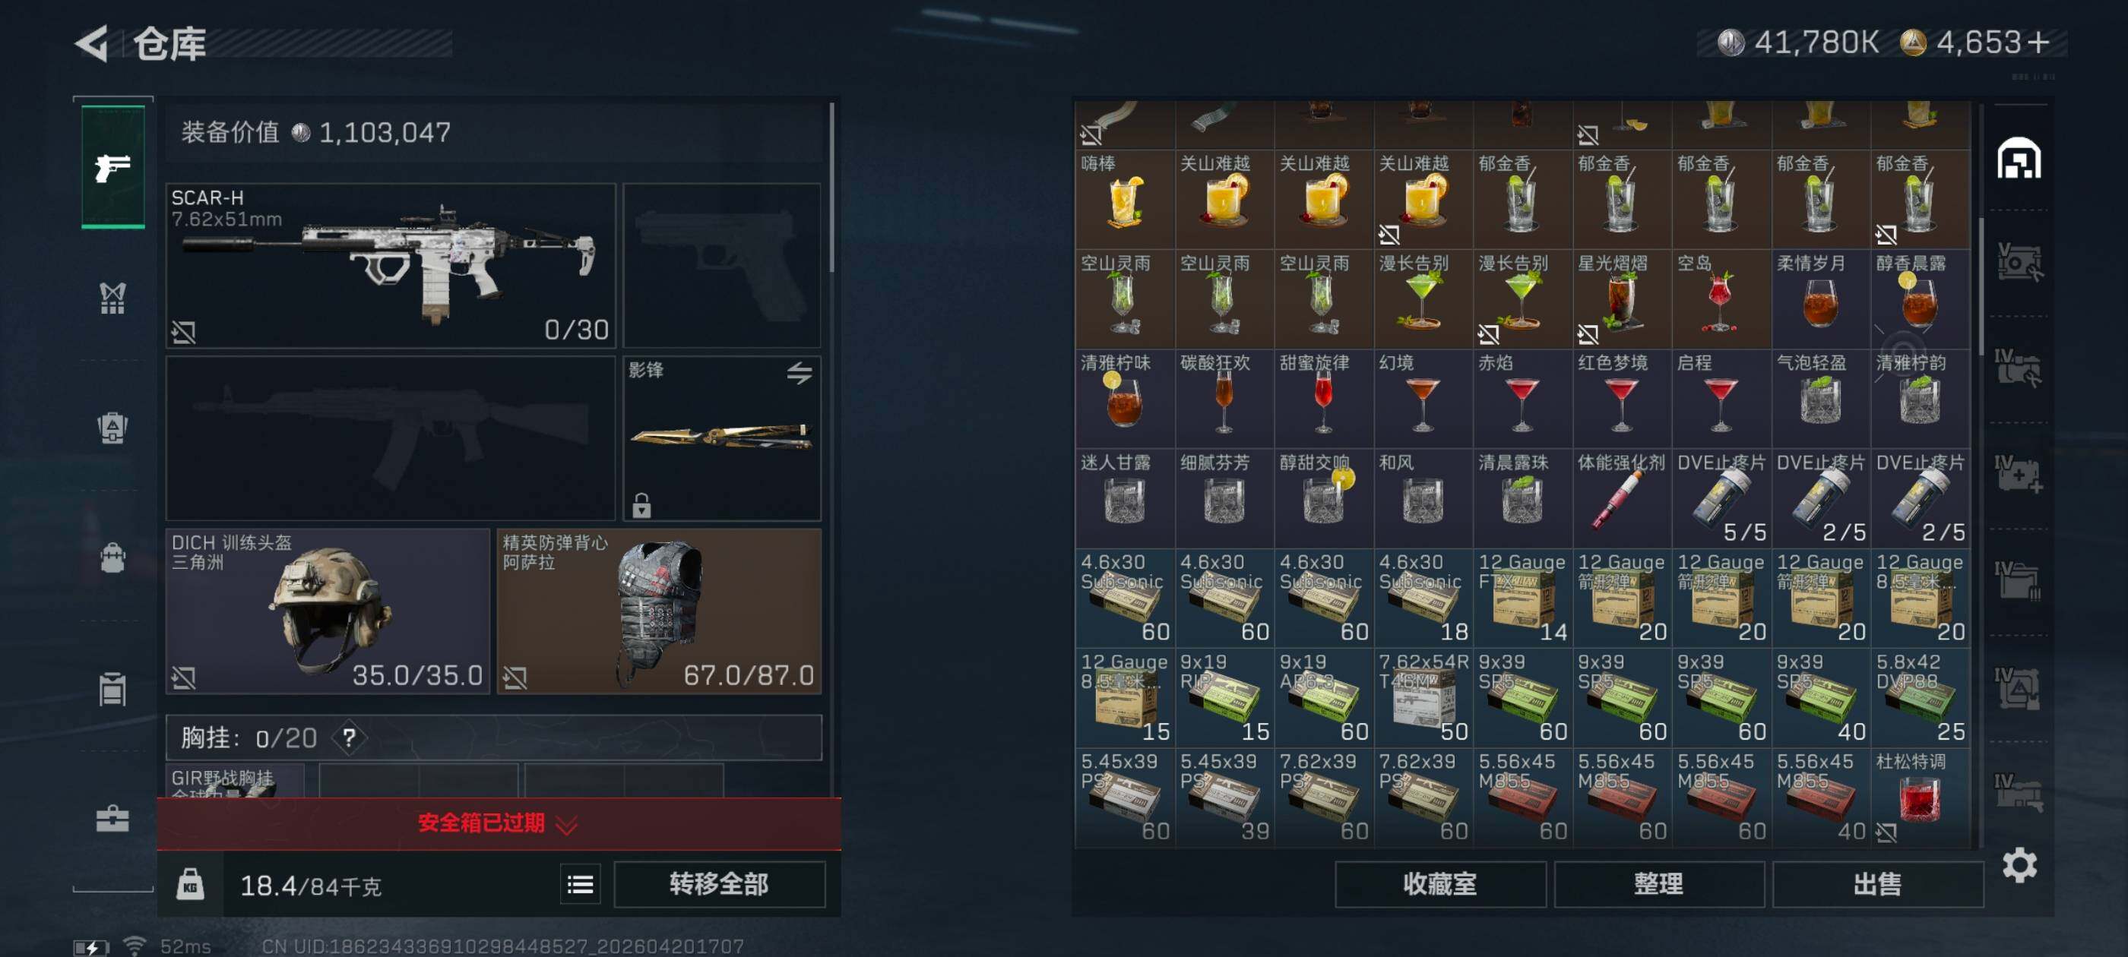Click the weight lock KG icon
Viewport: 2128px width, 957px height.
[x=190, y=885]
